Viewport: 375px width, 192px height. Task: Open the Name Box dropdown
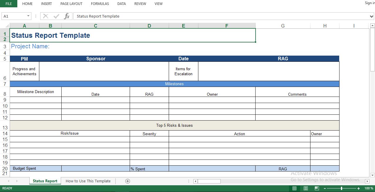point(28,16)
